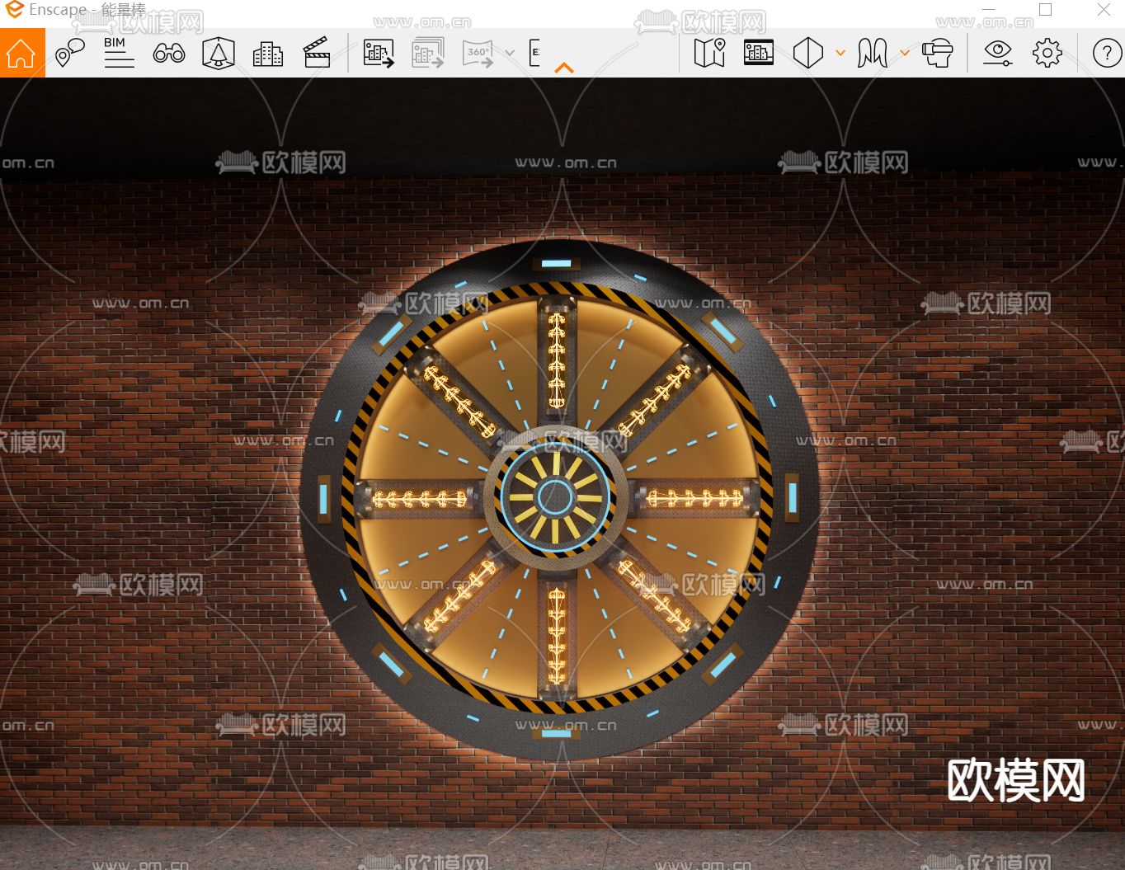This screenshot has width=1125, height=870.
Task: Open the Visual Settings eye icon
Action: (x=998, y=54)
